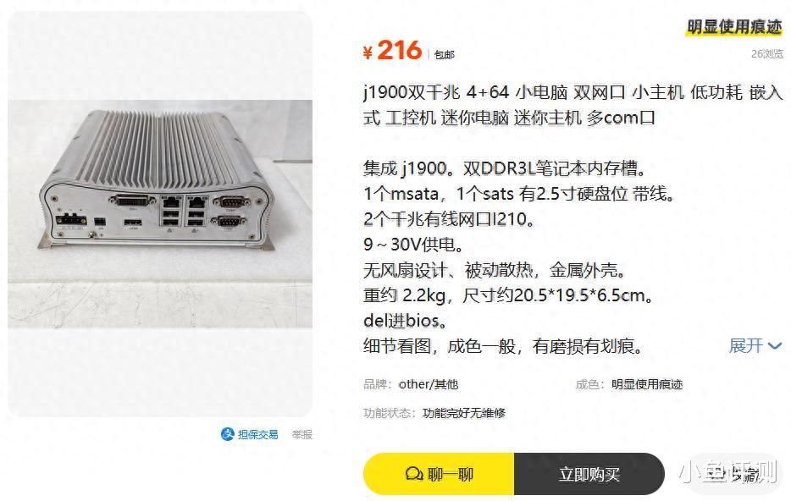Click the 担保交易 text label
791x501 pixels.
coord(257,434)
